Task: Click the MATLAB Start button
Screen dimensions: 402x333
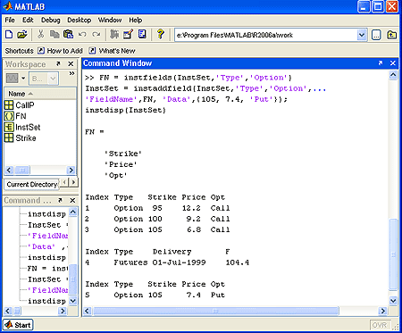Action: pyautogui.click(x=18, y=325)
